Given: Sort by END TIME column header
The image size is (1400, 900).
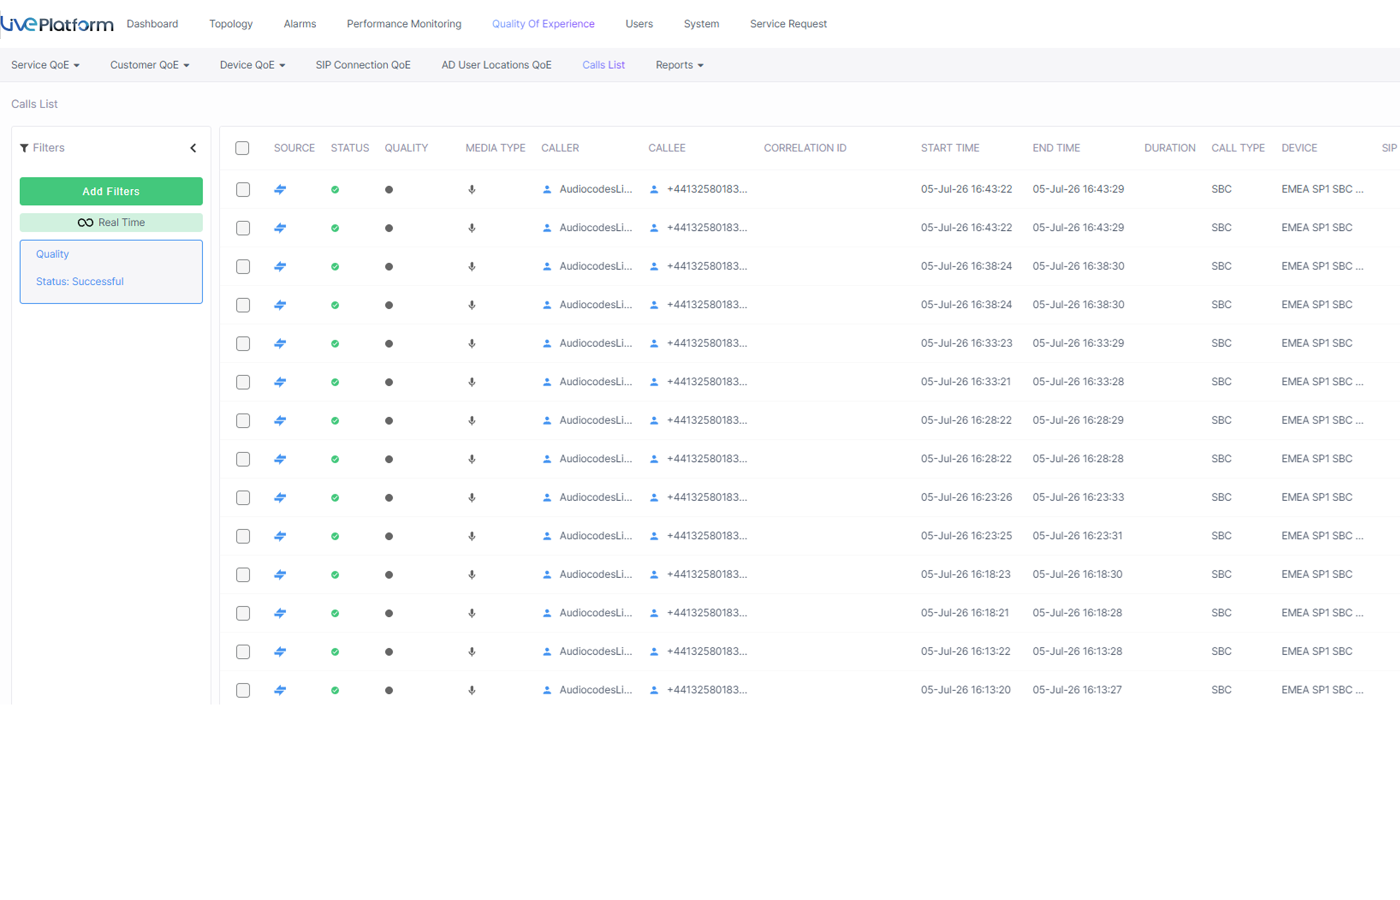Looking at the screenshot, I should click(x=1056, y=148).
